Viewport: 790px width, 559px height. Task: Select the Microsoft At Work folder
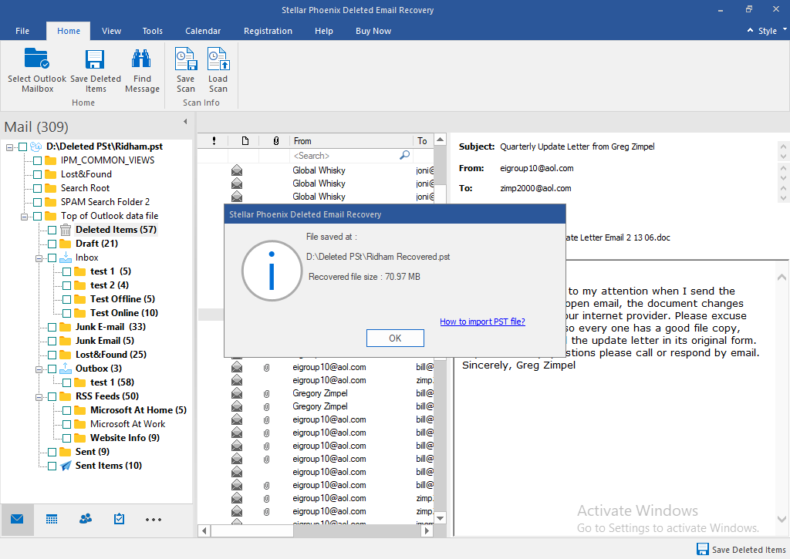click(x=127, y=424)
